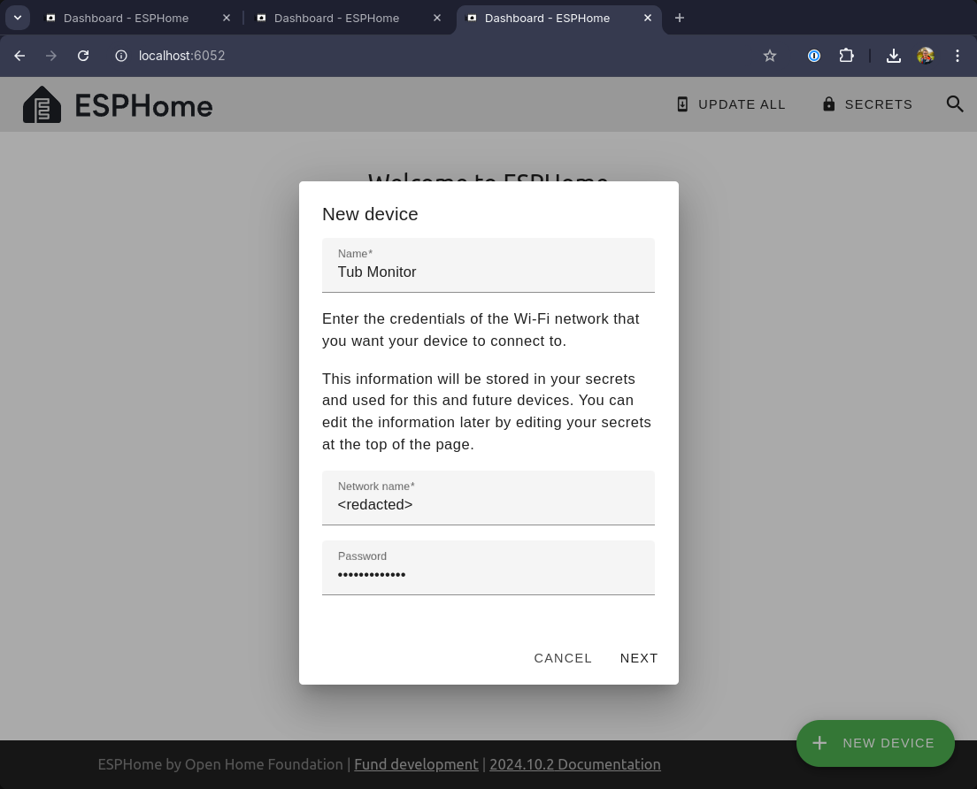Screen dimensions: 977x789
Task: Open the 1Password extension icon
Action: click(x=814, y=56)
